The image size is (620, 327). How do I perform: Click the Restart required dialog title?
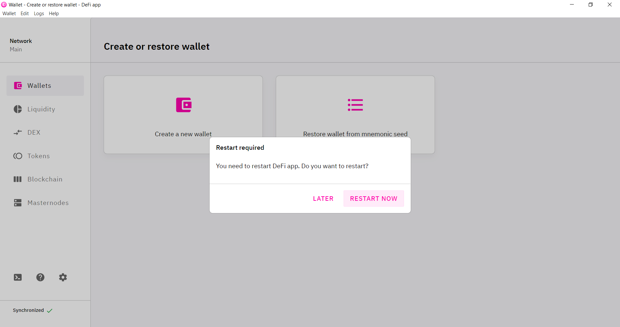pyautogui.click(x=240, y=148)
